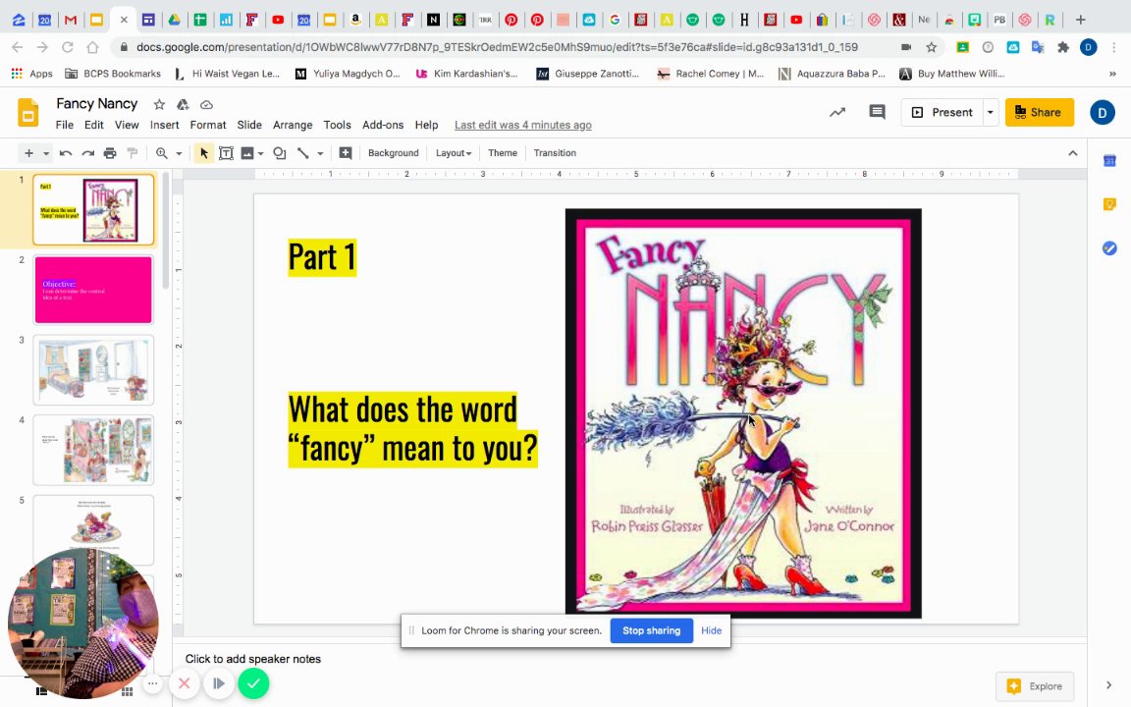Open the File menu
Image resolution: width=1131 pixels, height=707 pixels.
[64, 125]
